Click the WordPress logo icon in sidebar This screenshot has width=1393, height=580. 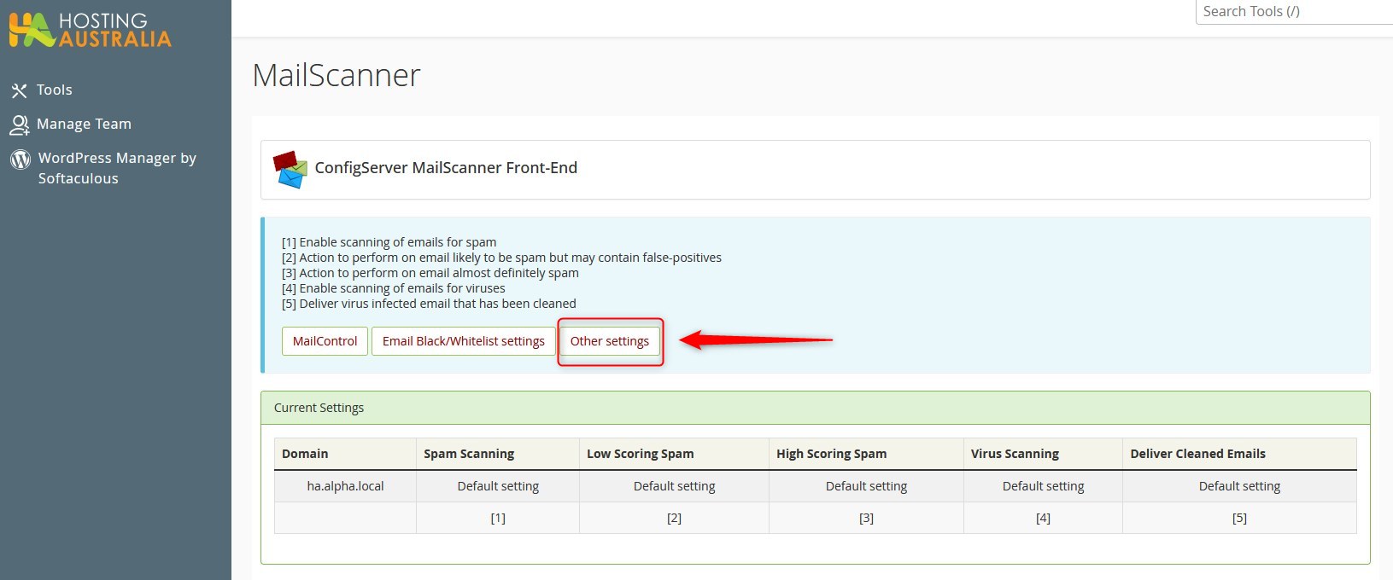pos(20,159)
